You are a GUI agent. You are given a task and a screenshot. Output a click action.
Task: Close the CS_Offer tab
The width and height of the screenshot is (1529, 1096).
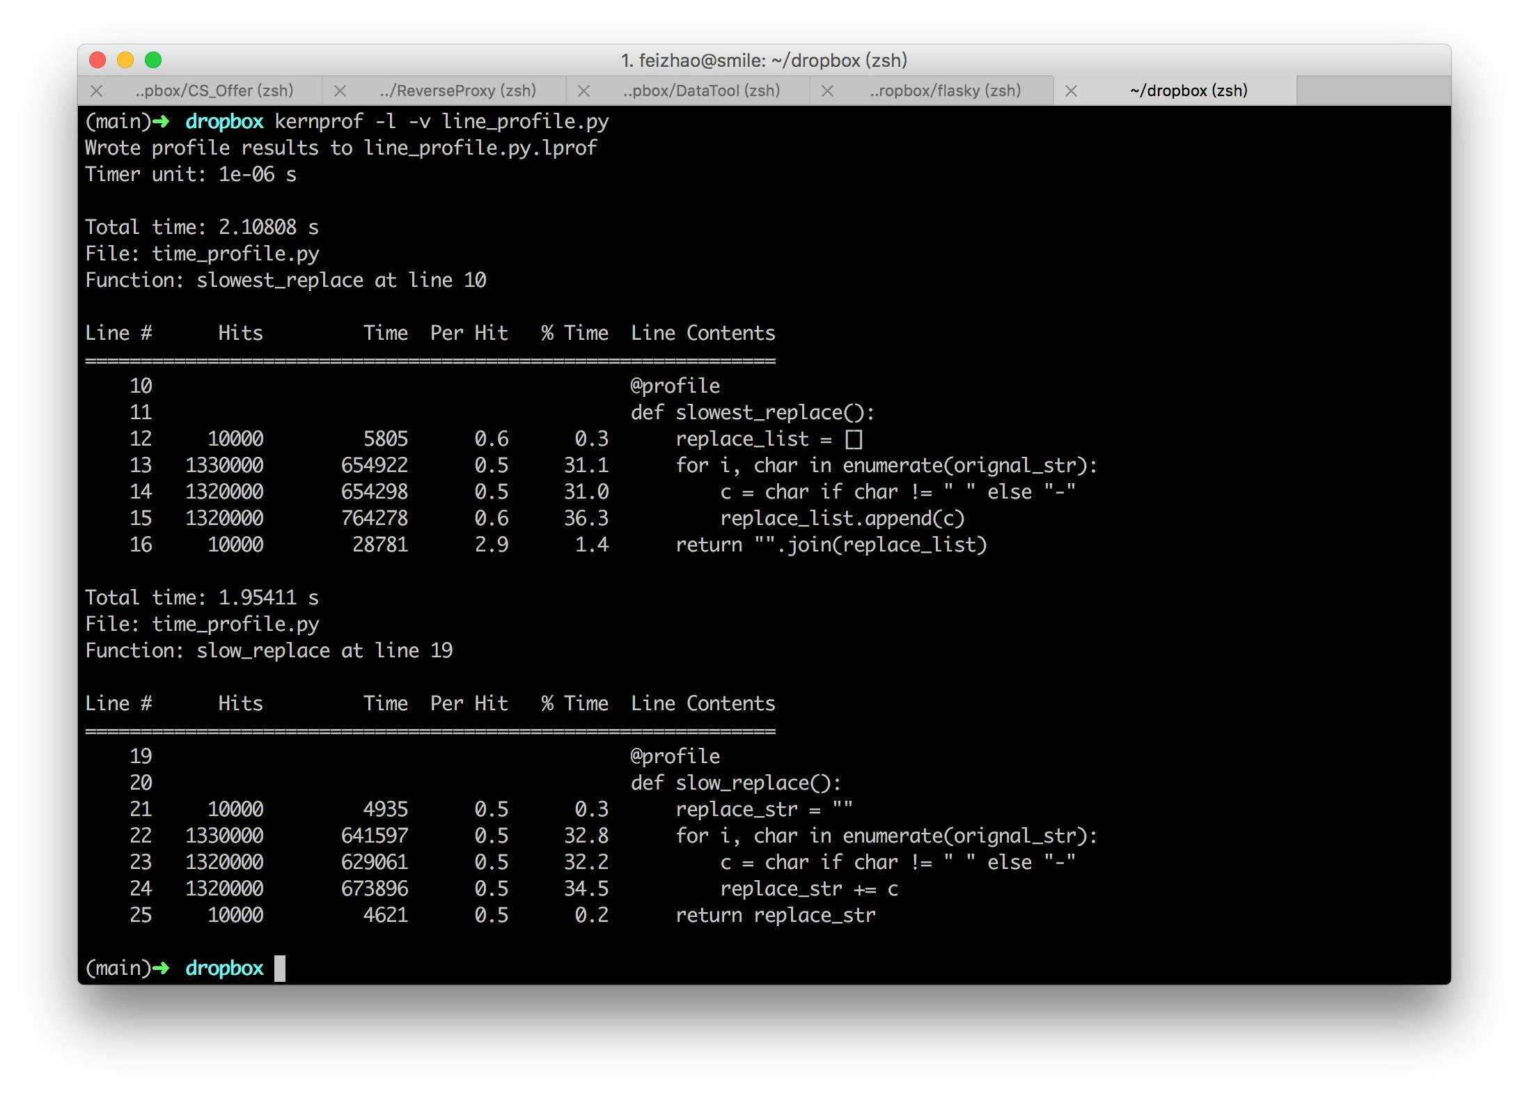tap(97, 91)
